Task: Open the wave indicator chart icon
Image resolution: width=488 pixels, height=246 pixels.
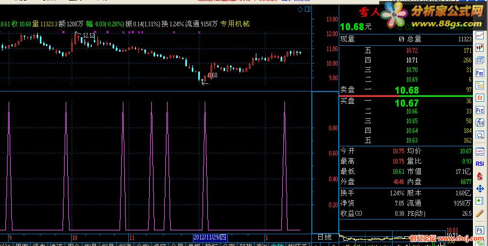Action: click(x=479, y=152)
